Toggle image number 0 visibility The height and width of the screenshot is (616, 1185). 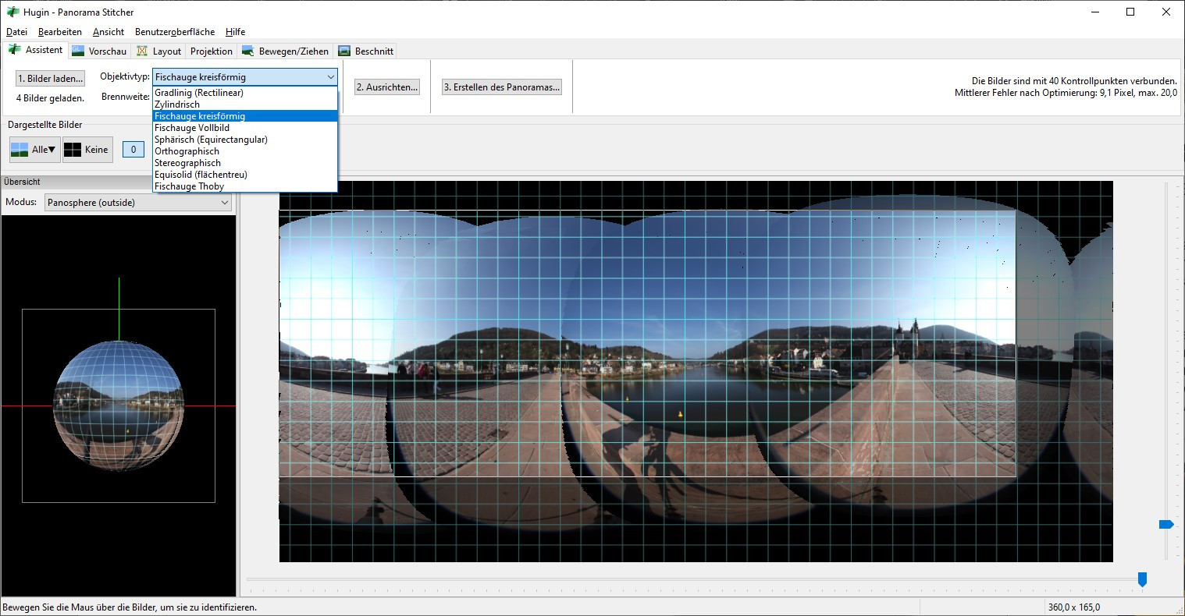133,150
